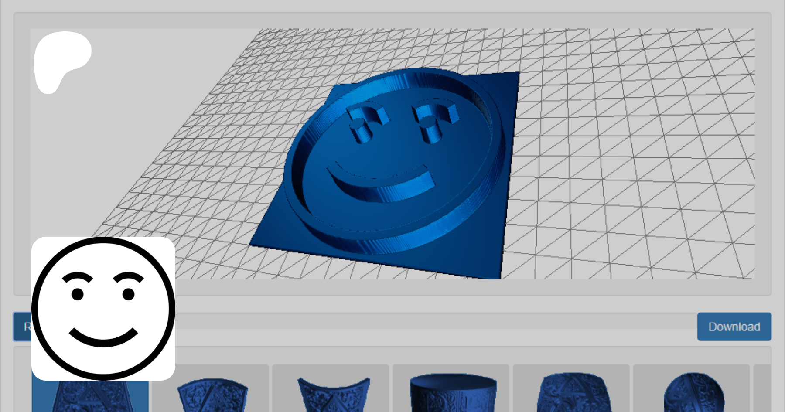Click the left eye dot of 2D smiley

(x=78, y=294)
